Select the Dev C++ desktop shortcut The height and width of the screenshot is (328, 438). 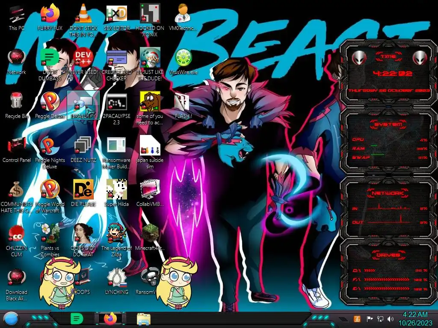(x=83, y=61)
